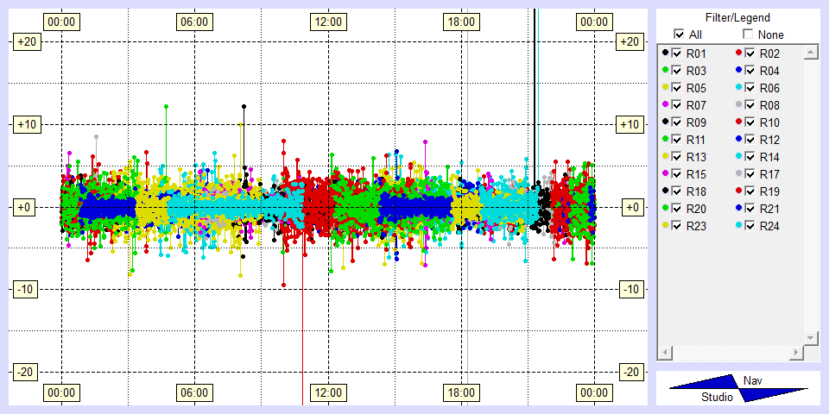Viewport: 829px width, 414px height.
Task: Click the legend horizontal scroll right arrow
Action: pos(795,354)
